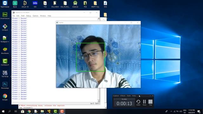Select the KVS file icon
Screen dimensions: 203x114
pos(105,4)
